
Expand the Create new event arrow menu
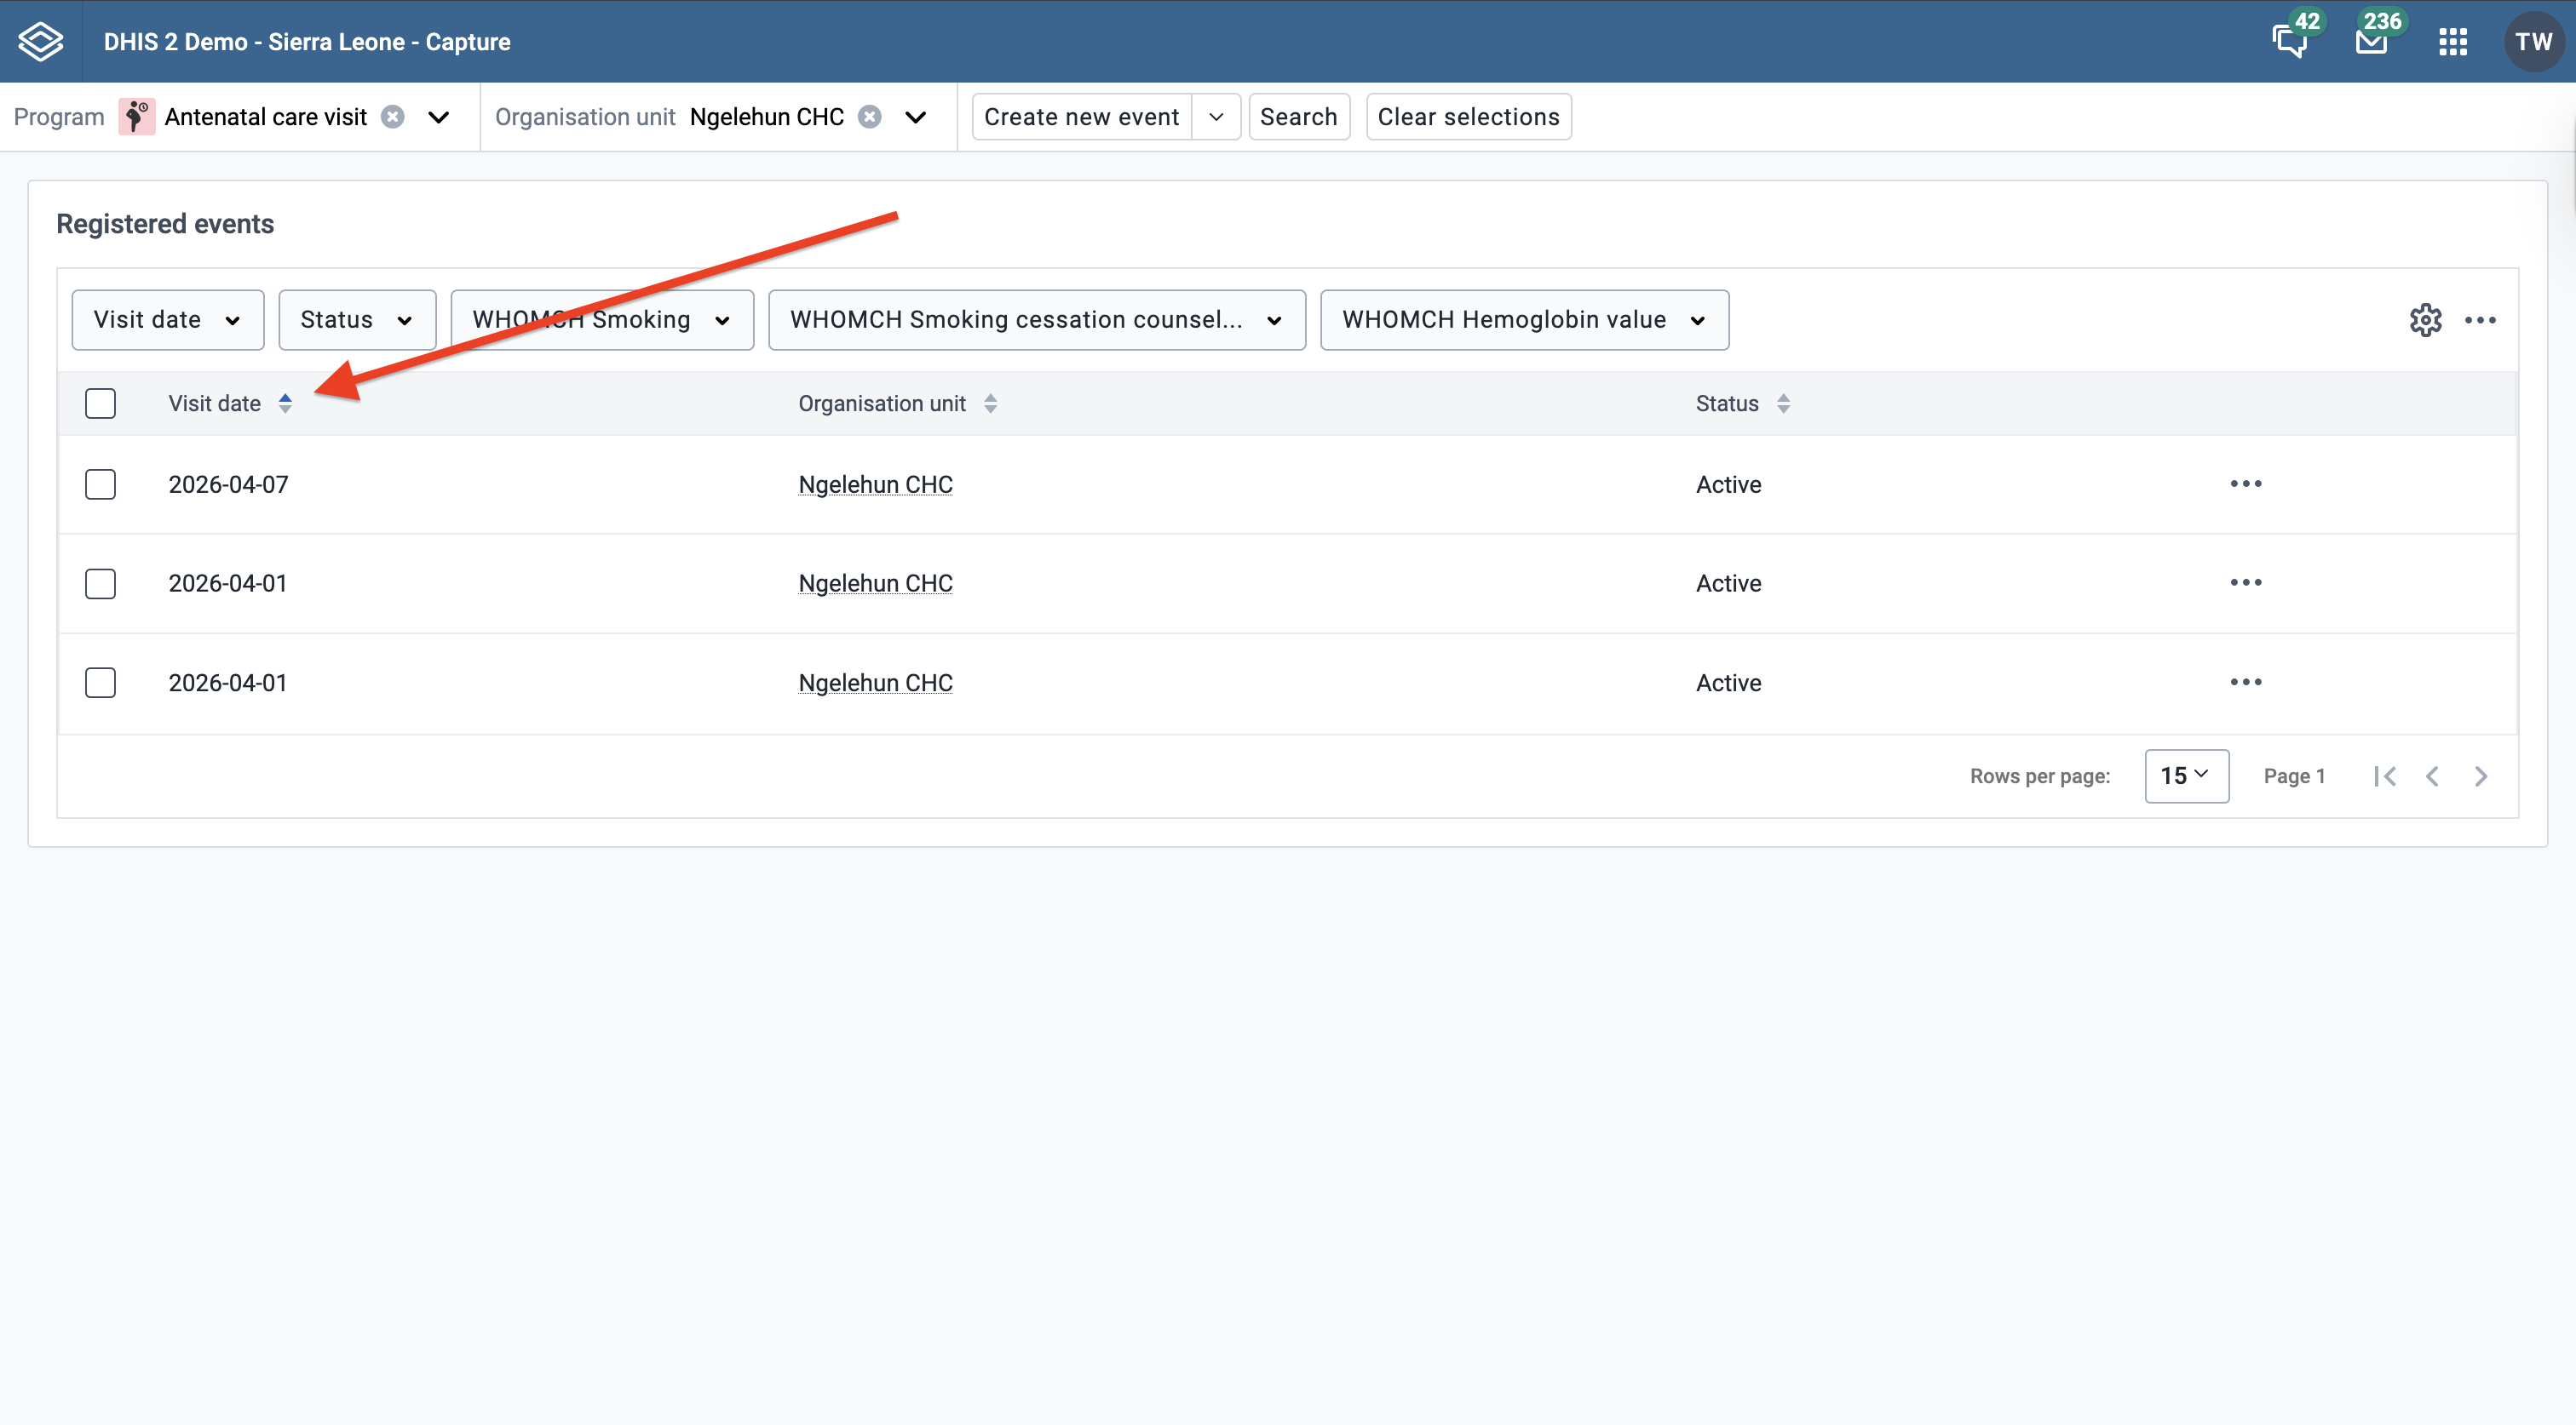click(x=1216, y=117)
